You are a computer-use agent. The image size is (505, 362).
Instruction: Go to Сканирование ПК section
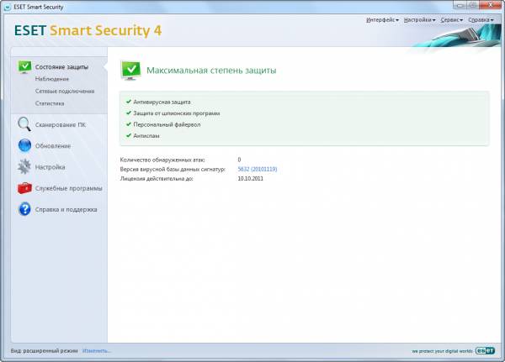click(x=61, y=125)
